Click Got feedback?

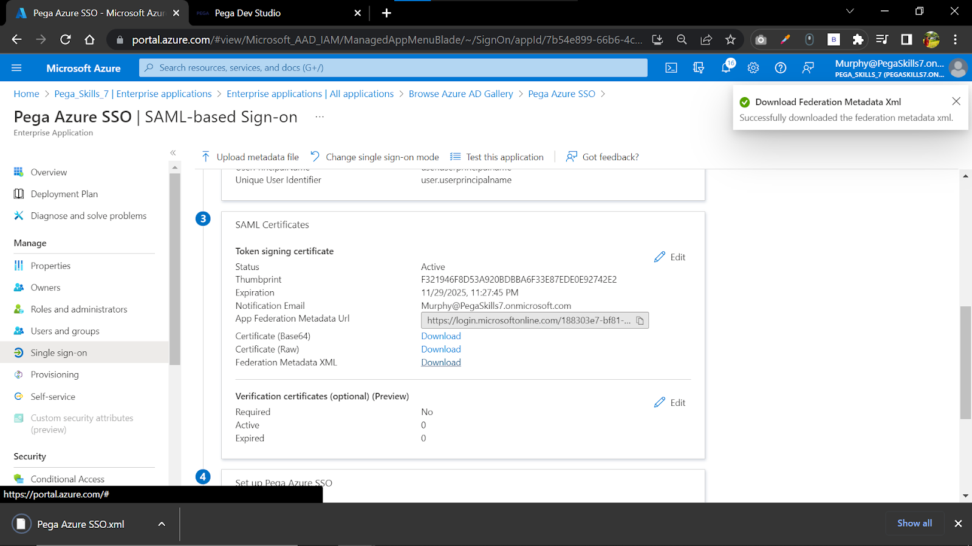coord(603,157)
